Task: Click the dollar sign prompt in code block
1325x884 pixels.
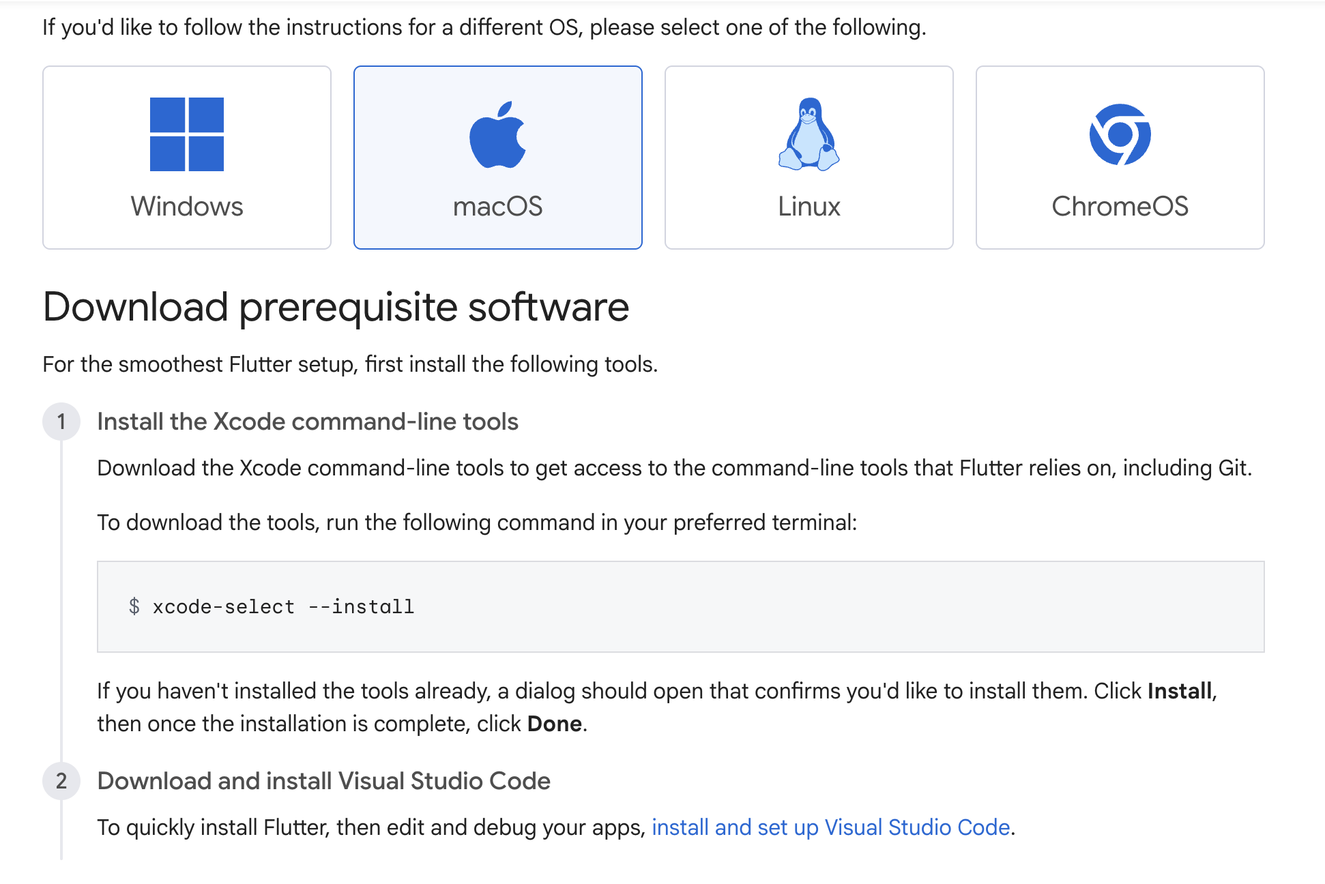Action: point(134,606)
